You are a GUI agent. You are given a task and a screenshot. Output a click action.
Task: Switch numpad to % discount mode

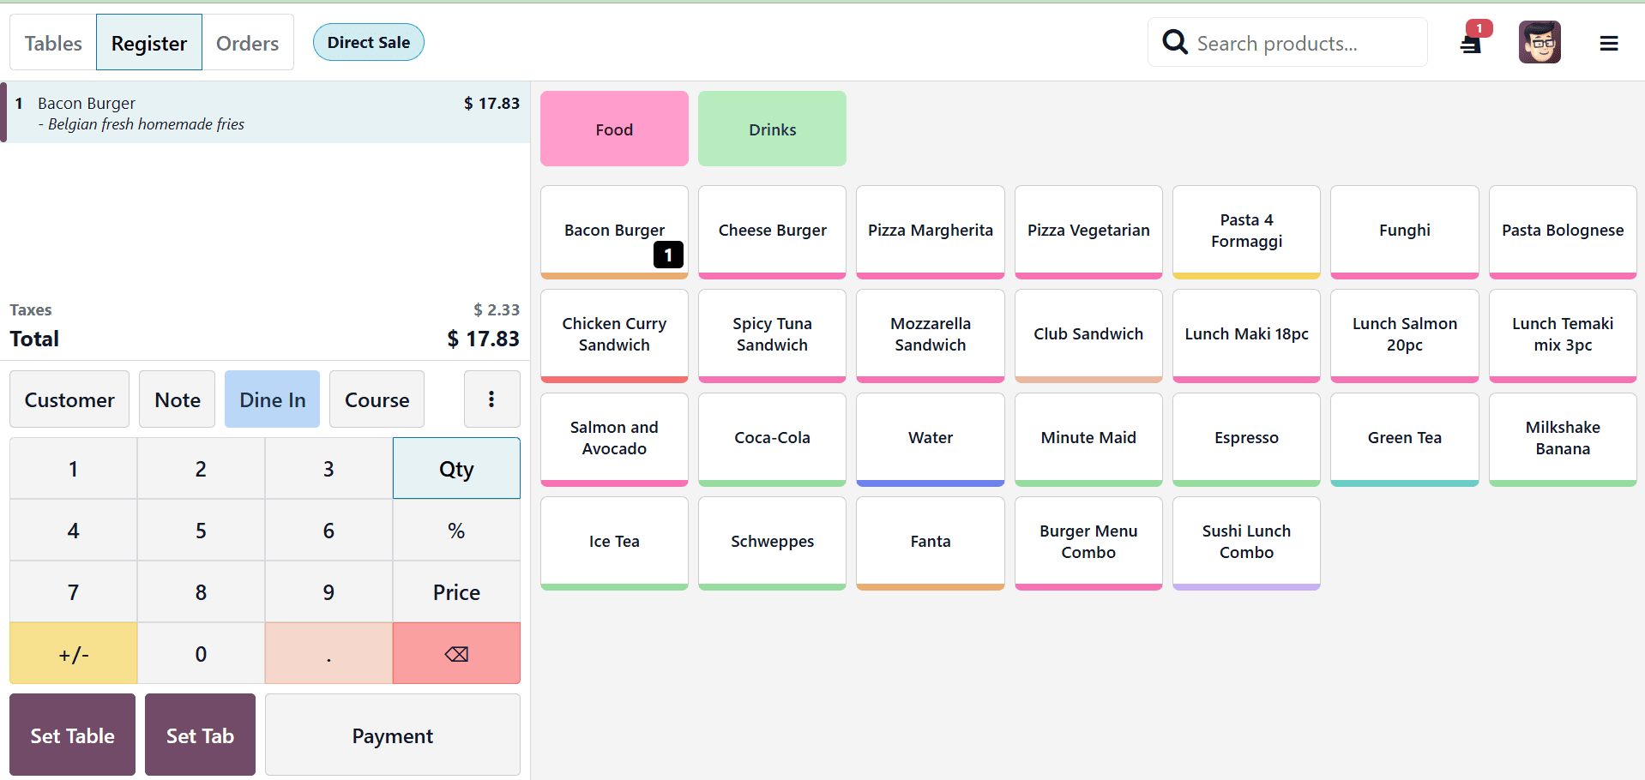[x=455, y=530]
